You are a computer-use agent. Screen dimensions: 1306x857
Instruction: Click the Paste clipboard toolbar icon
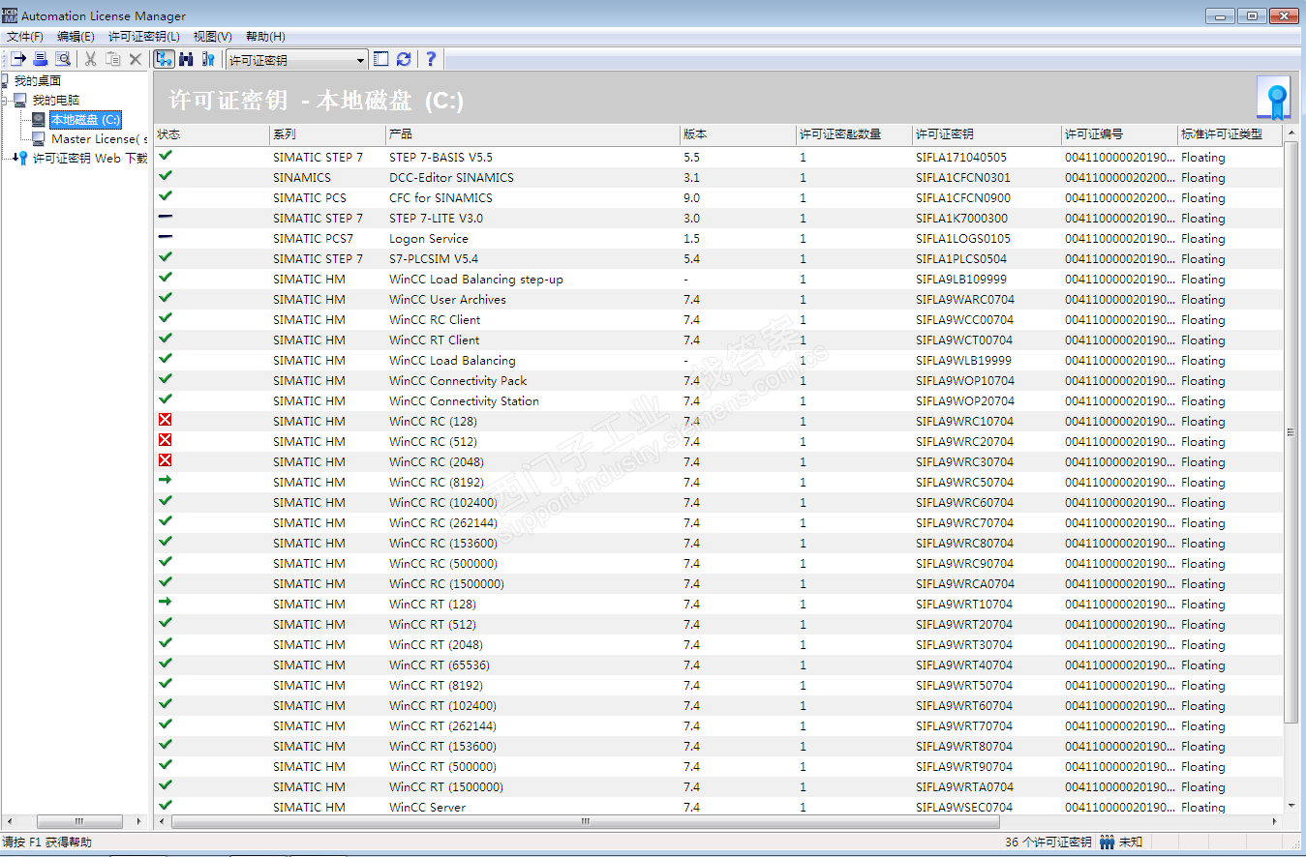113,59
